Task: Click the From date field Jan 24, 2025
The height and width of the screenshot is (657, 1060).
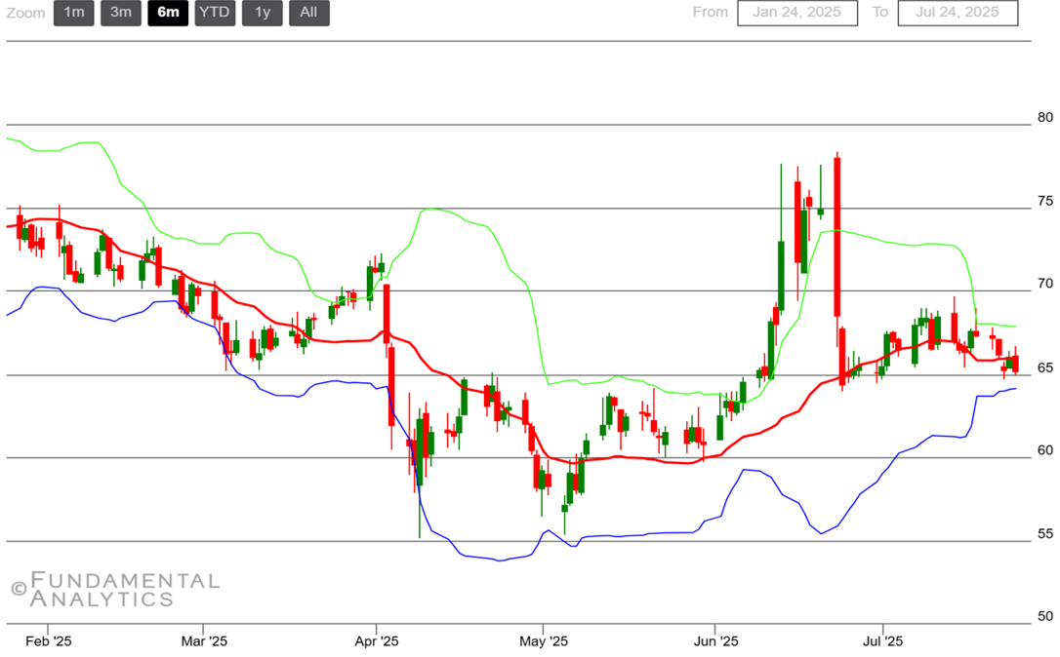Action: [796, 13]
